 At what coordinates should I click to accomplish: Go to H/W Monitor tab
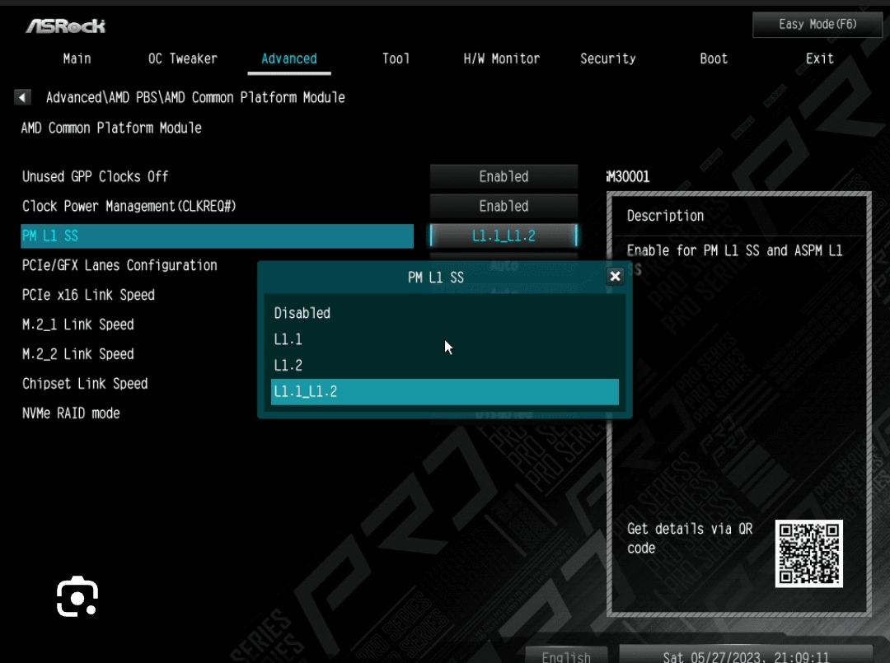click(501, 58)
